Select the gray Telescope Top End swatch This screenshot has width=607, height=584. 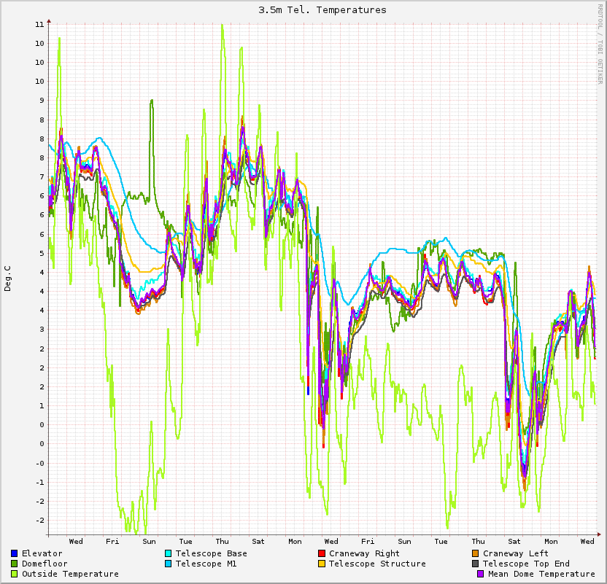tap(476, 564)
